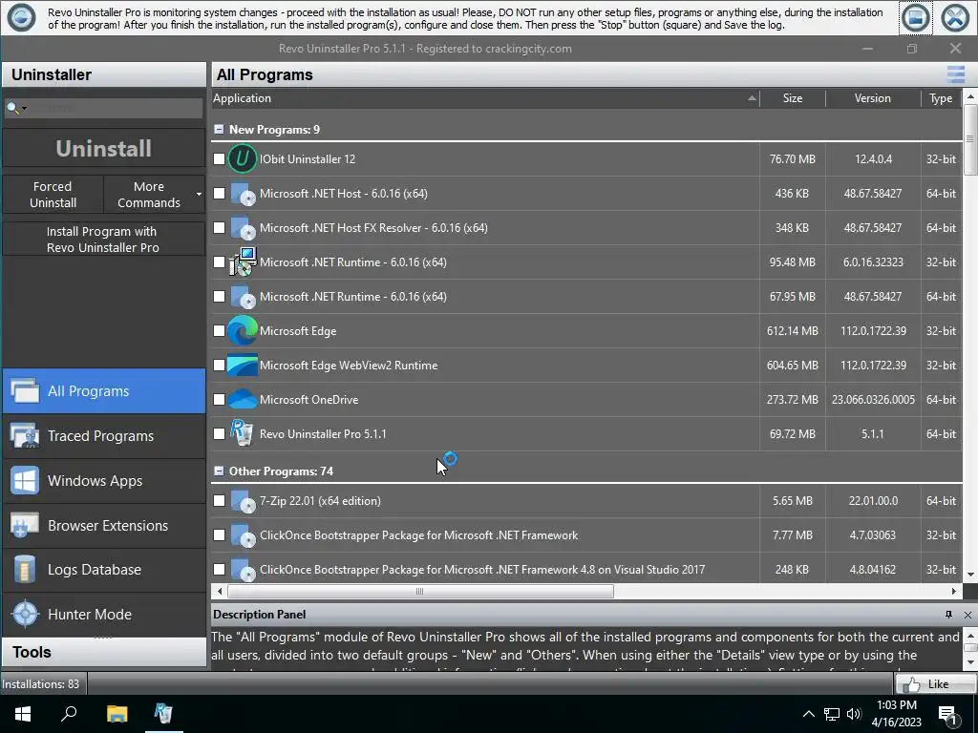Tick the Microsoft Edge WebView2 Runtime checkbox
Image resolution: width=978 pixels, height=733 pixels.
point(219,366)
